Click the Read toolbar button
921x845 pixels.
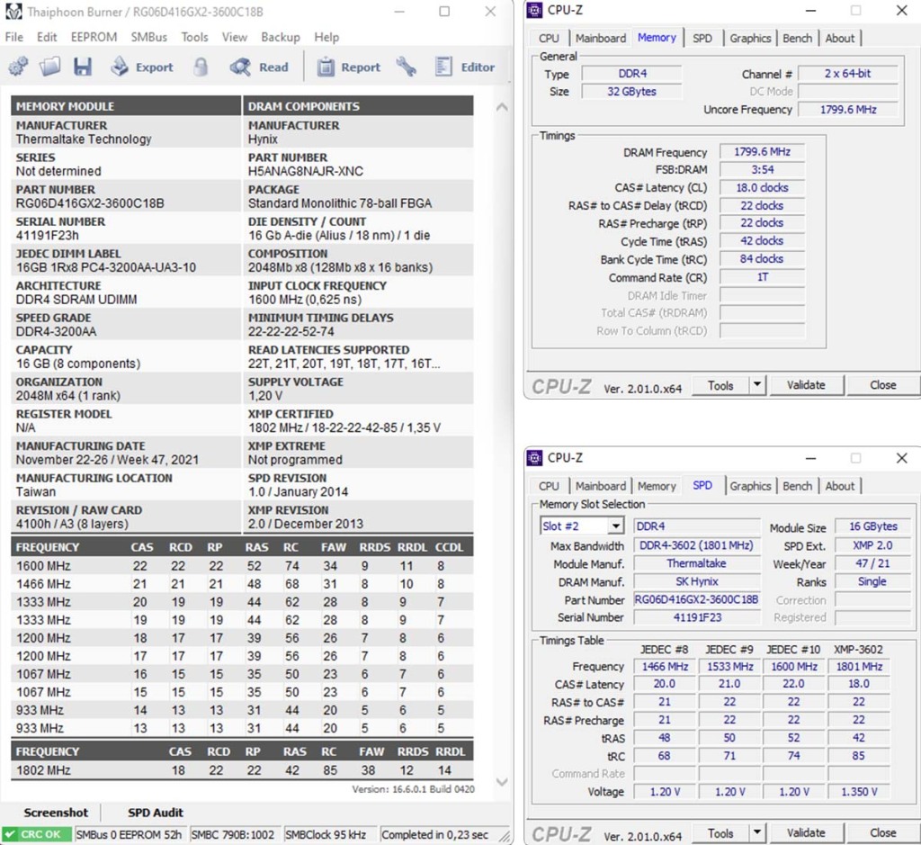click(x=259, y=67)
